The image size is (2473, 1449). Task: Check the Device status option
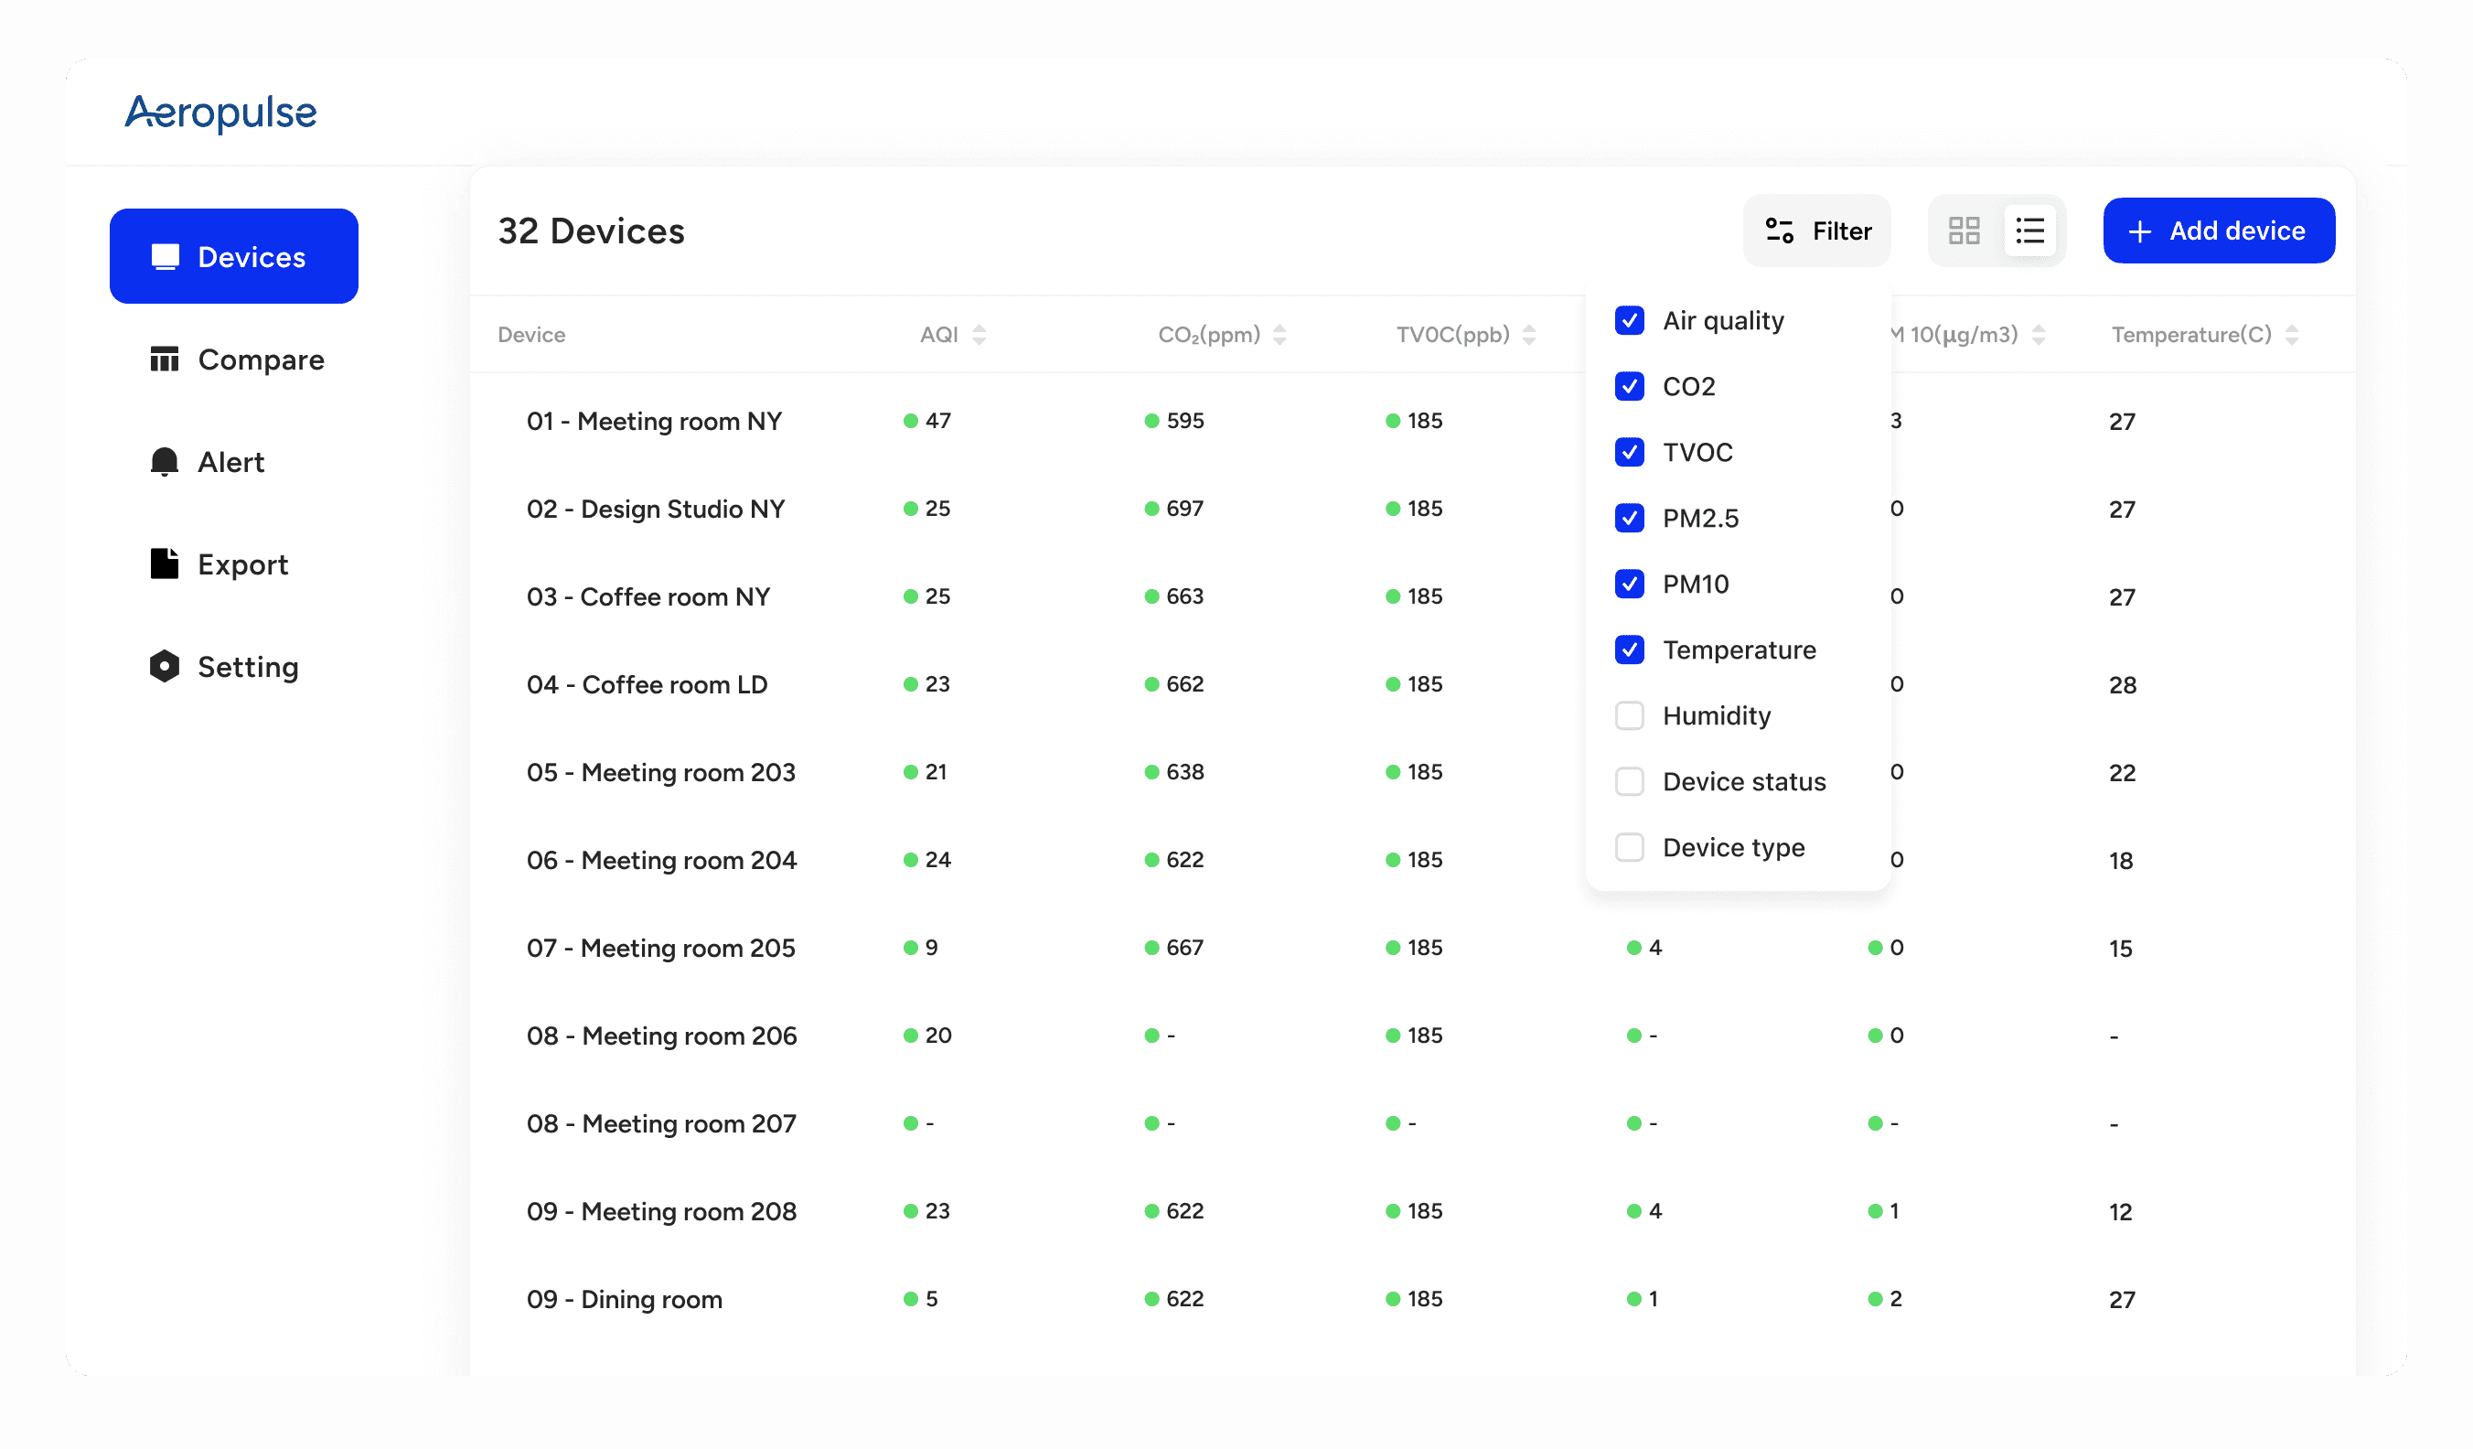tap(1629, 781)
